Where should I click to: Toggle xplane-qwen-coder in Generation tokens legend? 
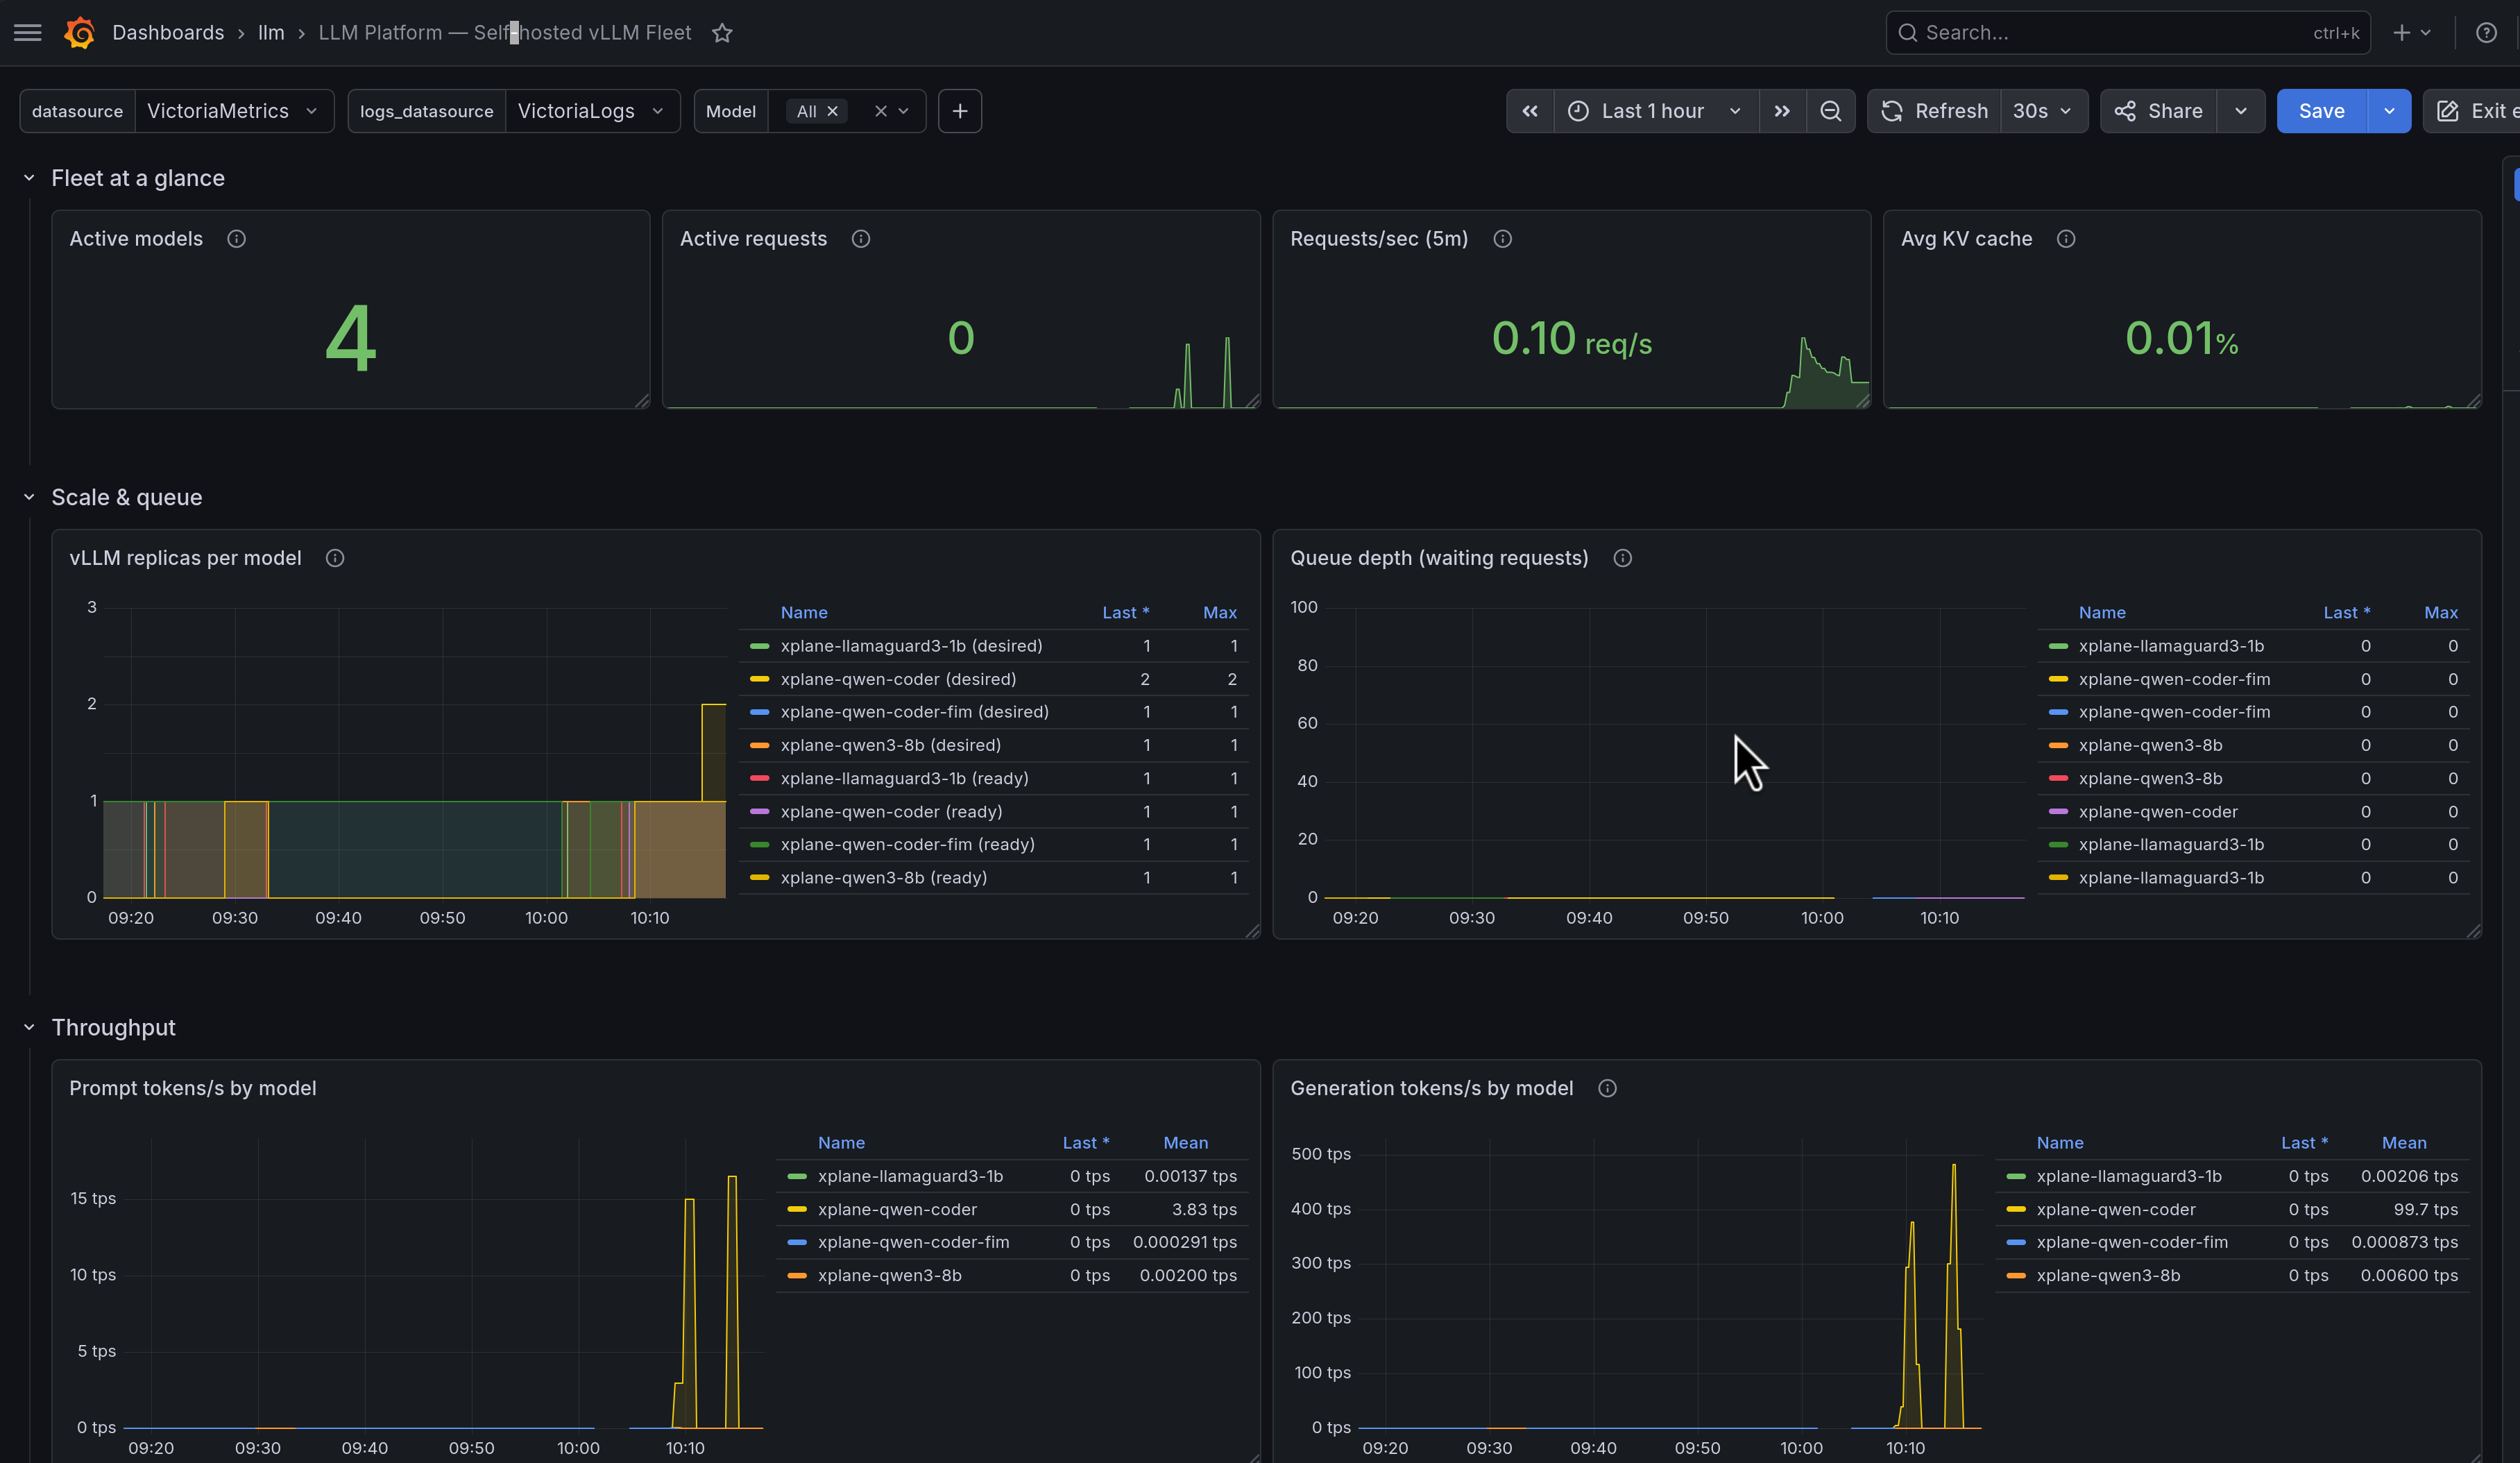click(x=2116, y=1209)
